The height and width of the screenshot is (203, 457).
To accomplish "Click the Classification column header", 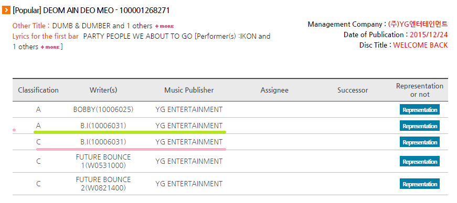I will pyautogui.click(x=38, y=90).
